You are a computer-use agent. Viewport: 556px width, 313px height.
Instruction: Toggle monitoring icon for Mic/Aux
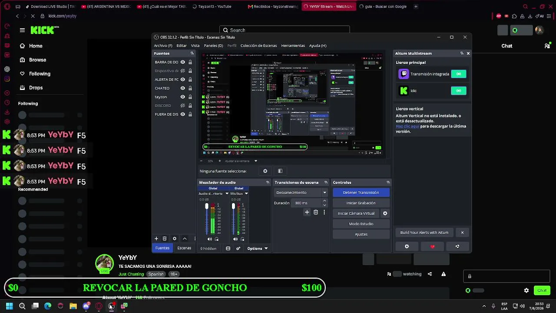(242, 239)
